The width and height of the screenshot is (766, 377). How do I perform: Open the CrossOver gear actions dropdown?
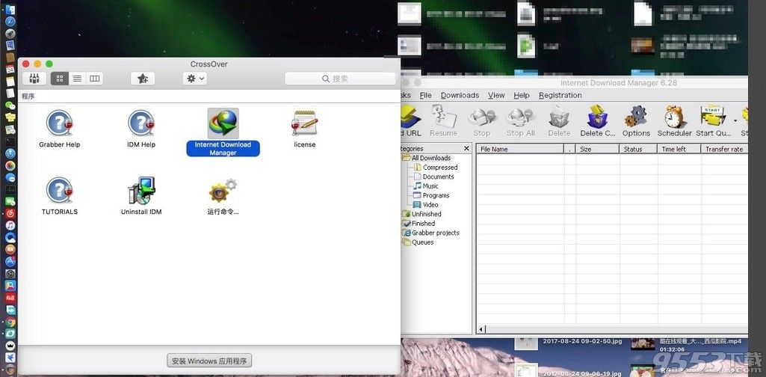click(195, 79)
